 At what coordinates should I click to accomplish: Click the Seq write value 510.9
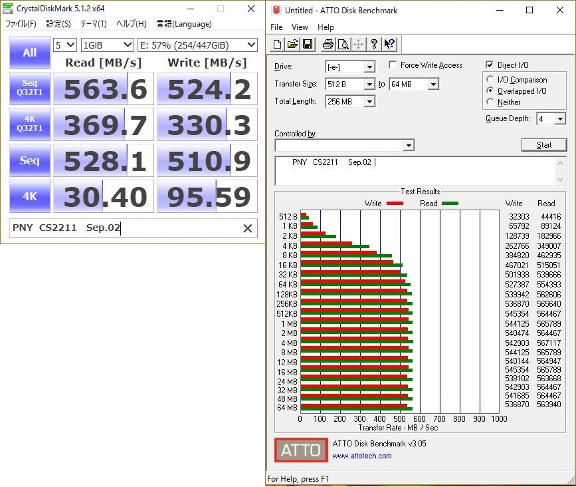[x=207, y=160]
